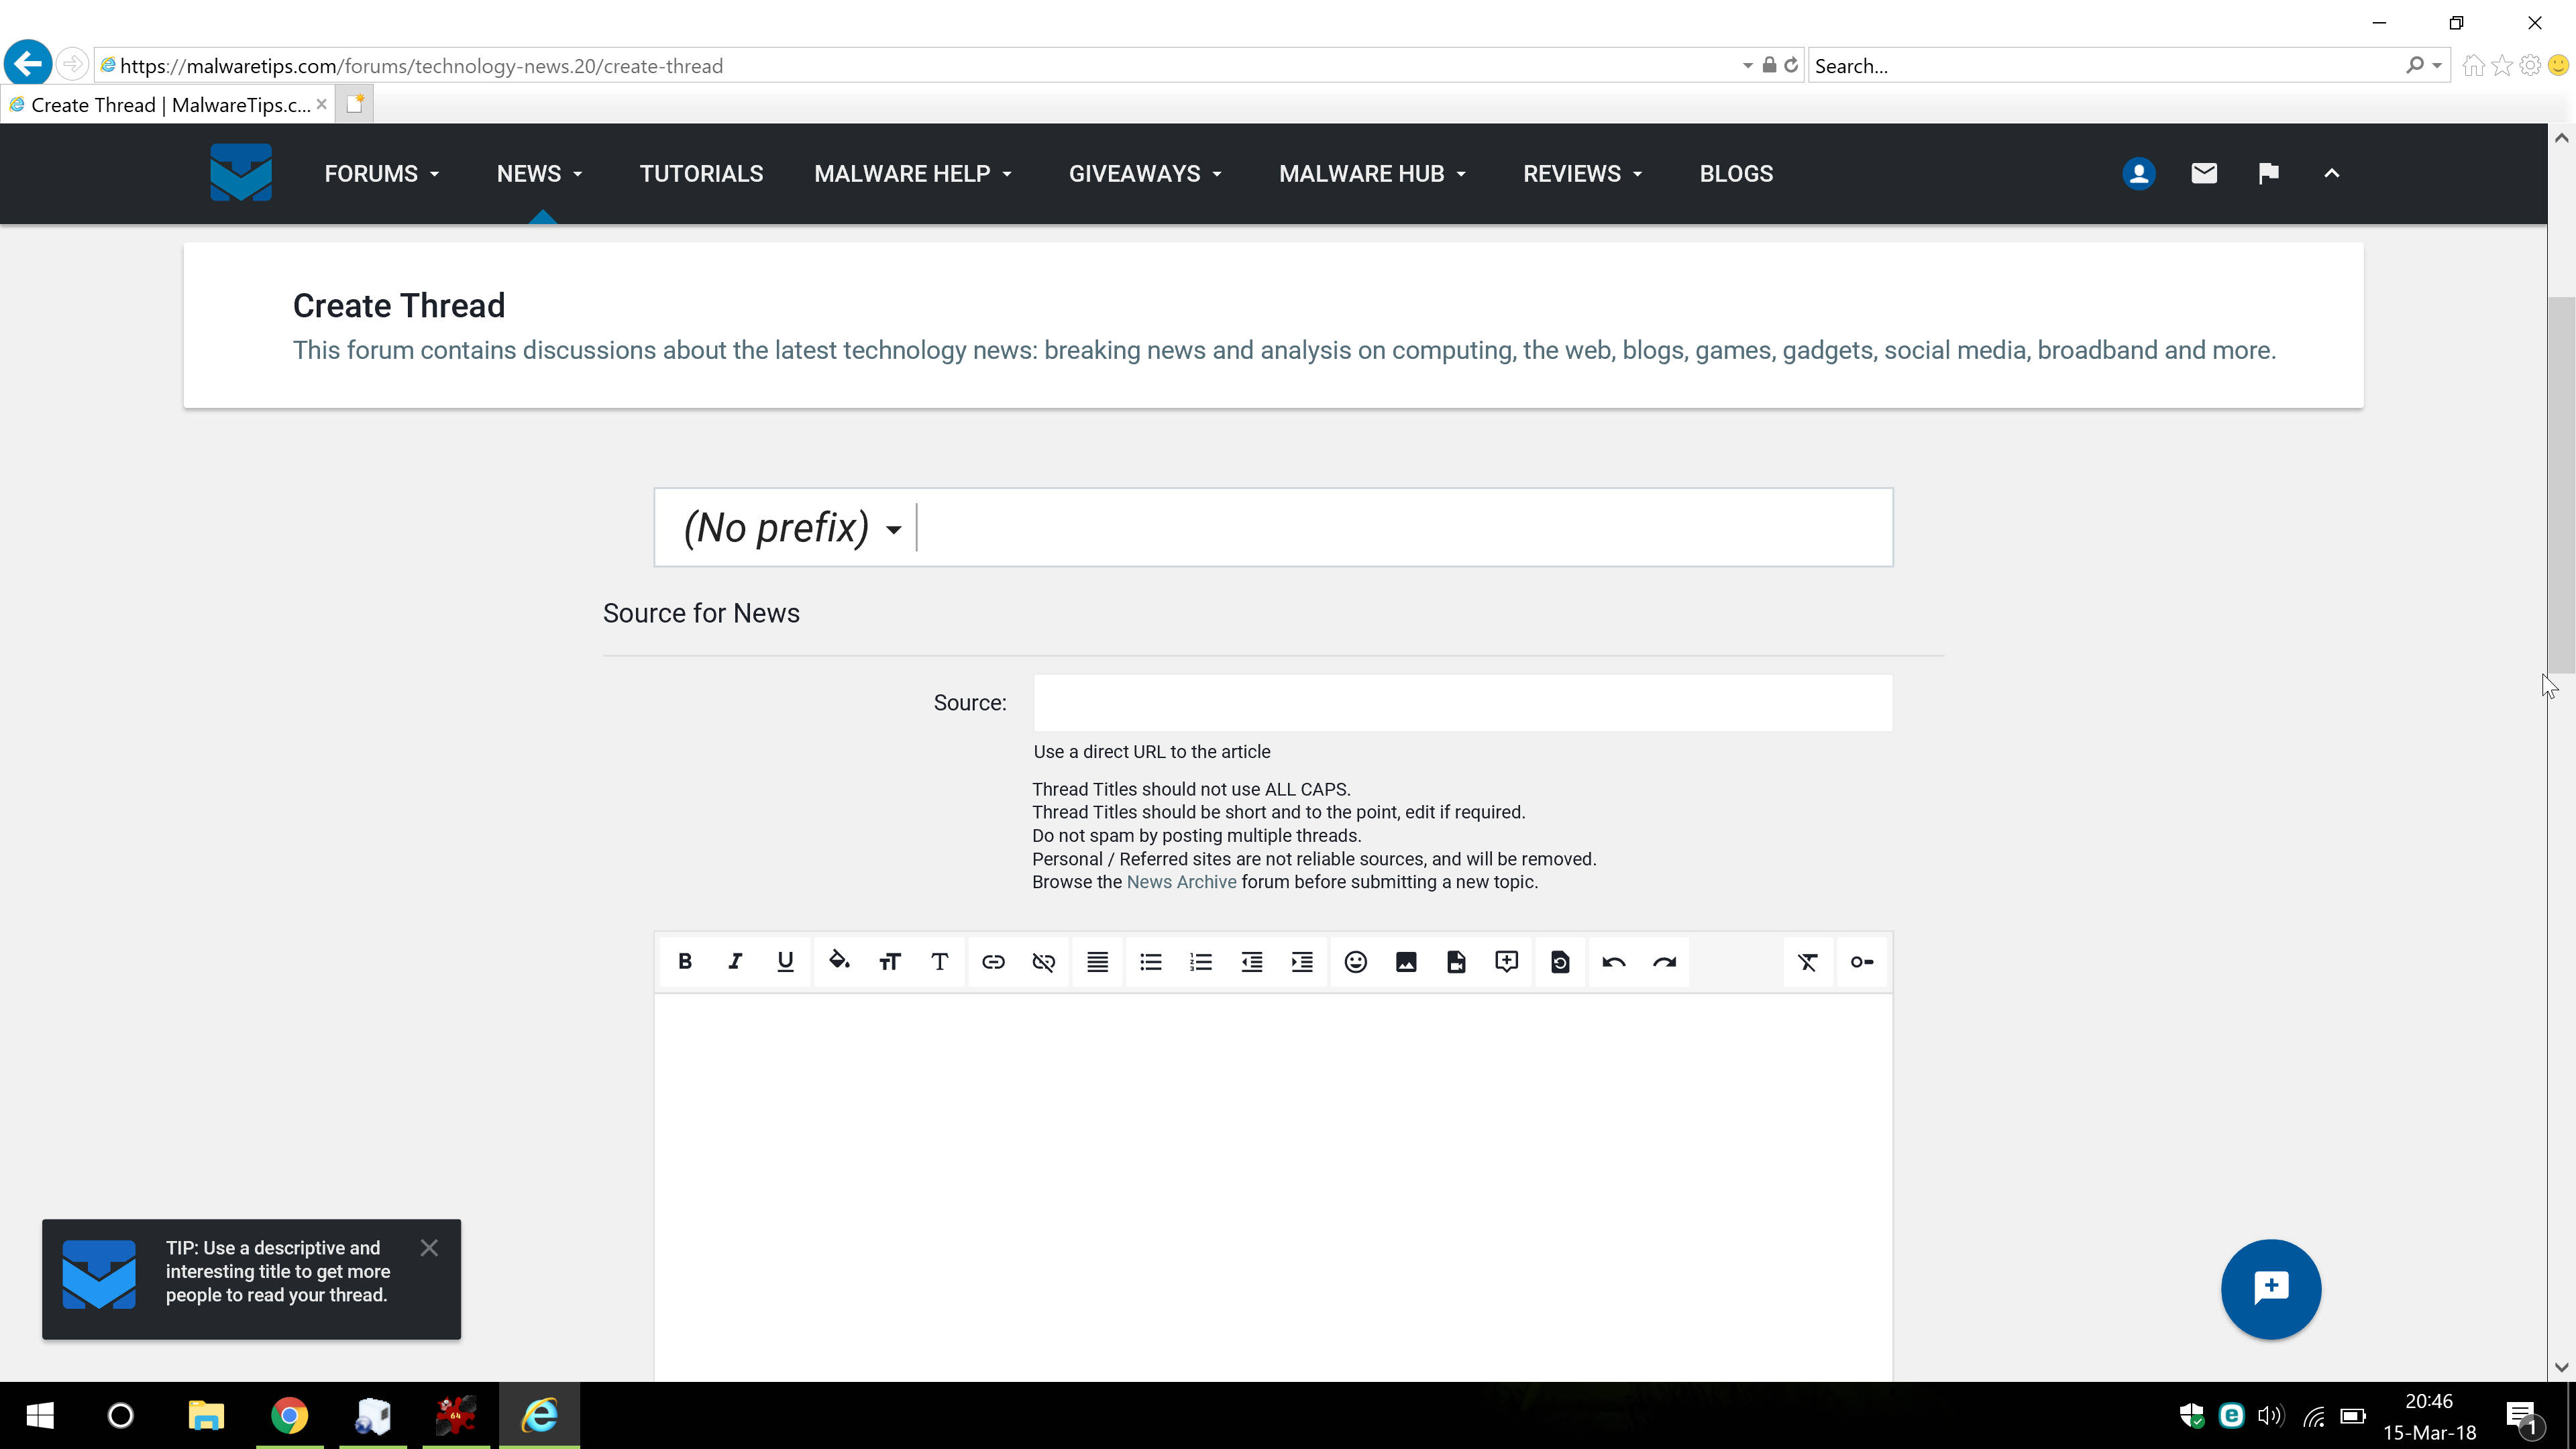
Task: Open Chrome from the taskbar
Action: [289, 1415]
